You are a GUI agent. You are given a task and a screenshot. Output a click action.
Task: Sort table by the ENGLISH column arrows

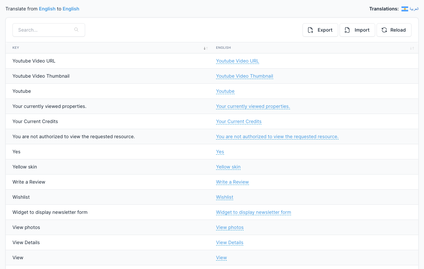(412, 48)
